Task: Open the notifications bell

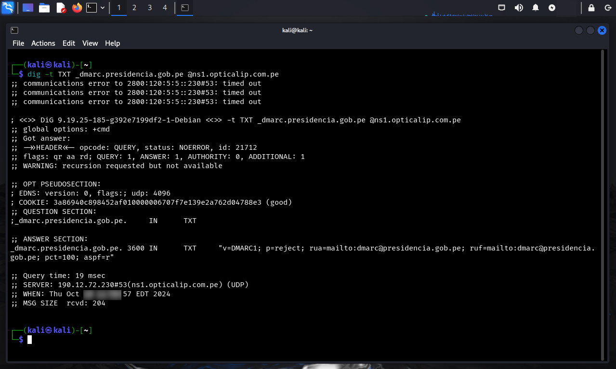Action: coord(536,8)
